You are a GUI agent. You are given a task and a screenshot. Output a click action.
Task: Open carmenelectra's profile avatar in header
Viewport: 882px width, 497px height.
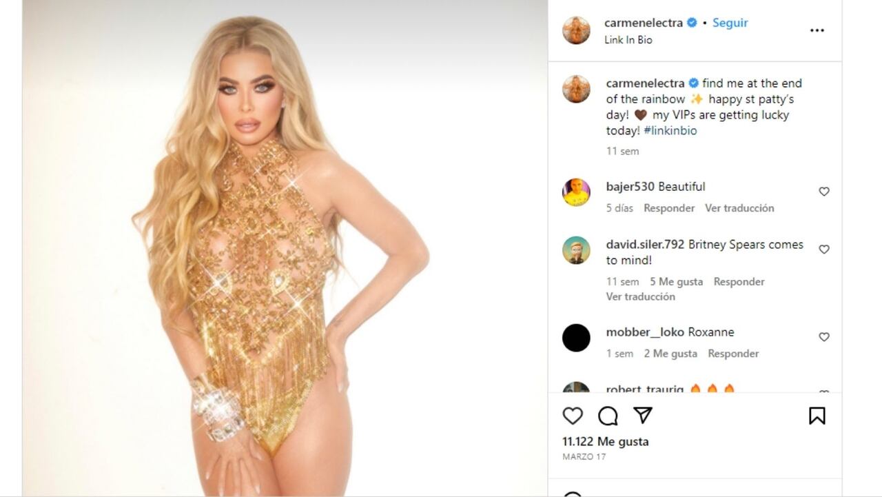576,30
